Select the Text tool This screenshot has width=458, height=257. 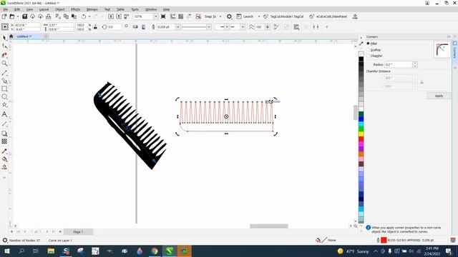pos(4,114)
